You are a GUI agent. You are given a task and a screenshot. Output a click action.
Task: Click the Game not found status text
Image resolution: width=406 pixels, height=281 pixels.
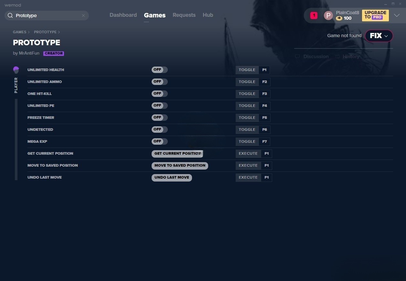[x=344, y=36]
